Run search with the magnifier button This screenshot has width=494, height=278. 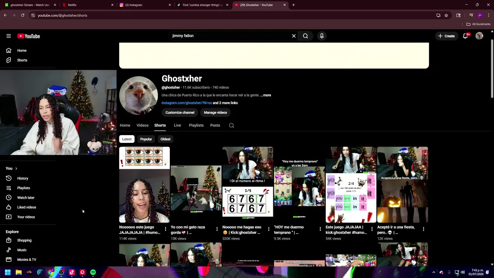(305, 36)
